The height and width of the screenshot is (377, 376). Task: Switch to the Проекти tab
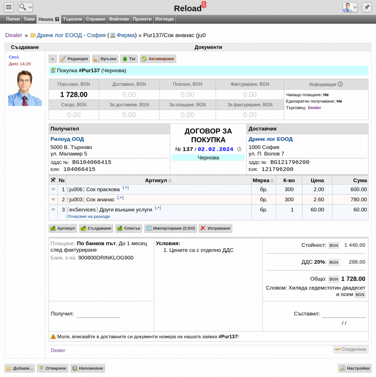[142, 19]
